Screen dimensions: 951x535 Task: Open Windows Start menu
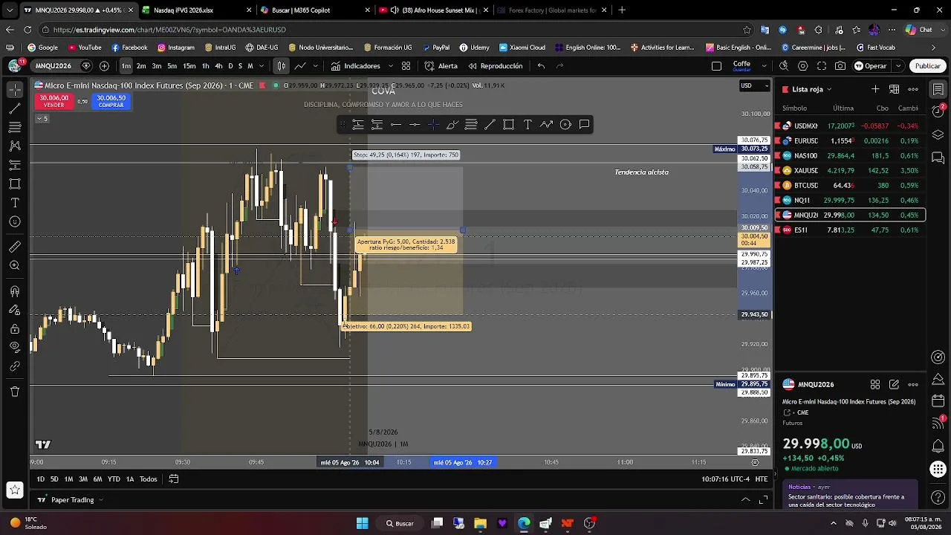(362, 523)
